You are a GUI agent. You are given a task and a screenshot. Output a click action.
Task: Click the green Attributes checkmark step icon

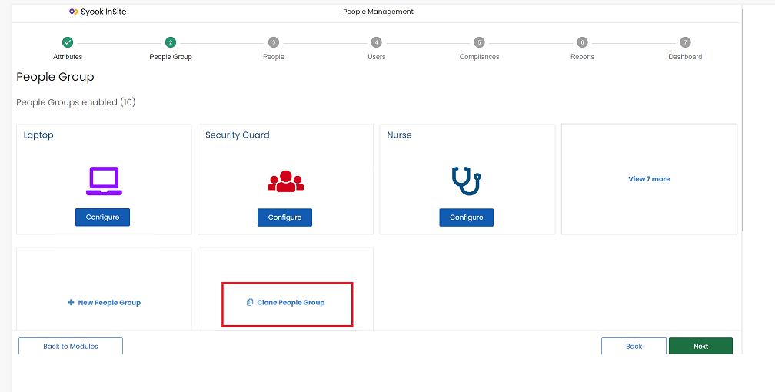coord(68,42)
